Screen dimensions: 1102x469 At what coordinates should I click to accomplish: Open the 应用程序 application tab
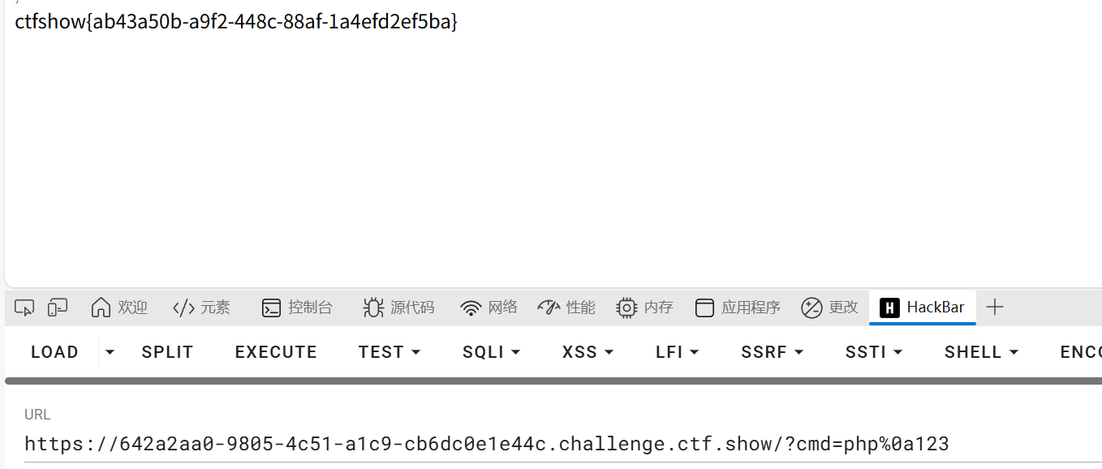click(738, 308)
